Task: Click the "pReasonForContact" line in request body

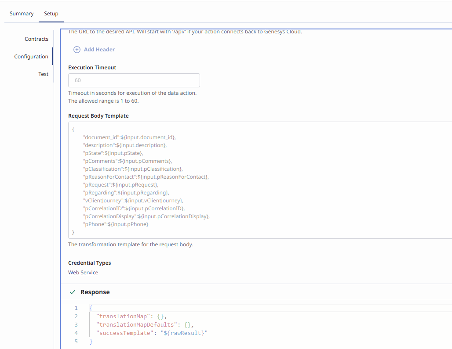Action: click(x=146, y=177)
